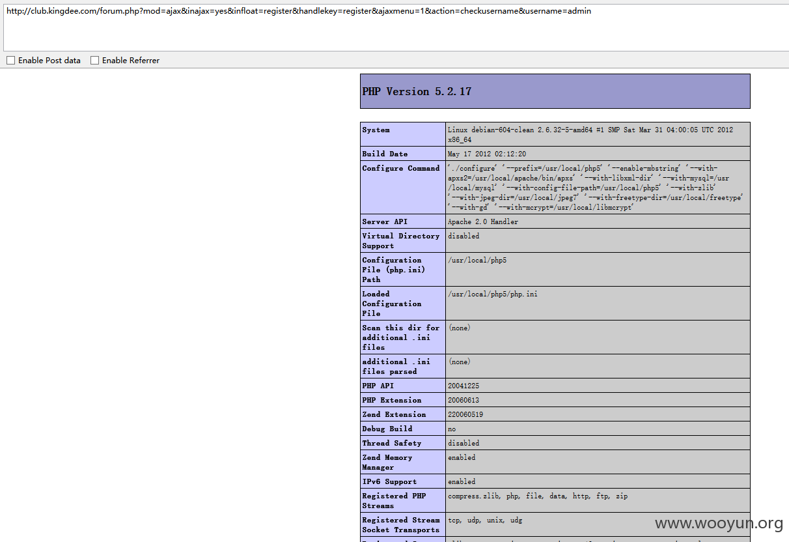789x542 pixels.
Task: Click the 'PHP Version 5.2.17' heading
Action: (x=417, y=92)
